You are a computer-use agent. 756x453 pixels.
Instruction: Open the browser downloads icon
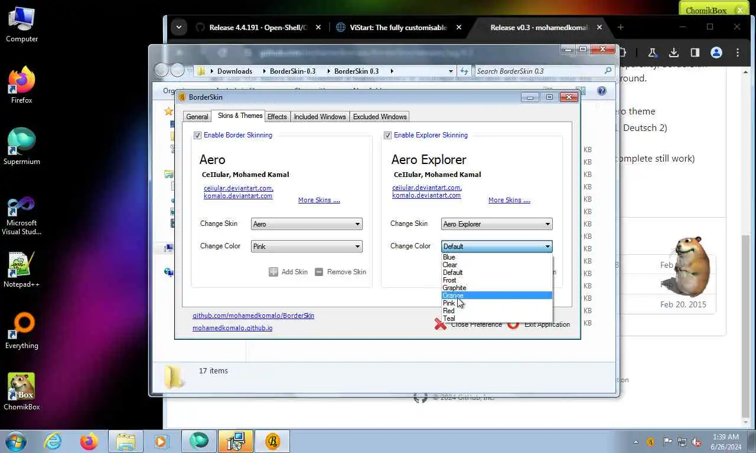coord(673,52)
